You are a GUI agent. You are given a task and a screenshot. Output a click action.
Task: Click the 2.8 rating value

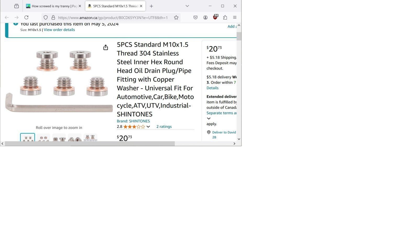tap(119, 127)
